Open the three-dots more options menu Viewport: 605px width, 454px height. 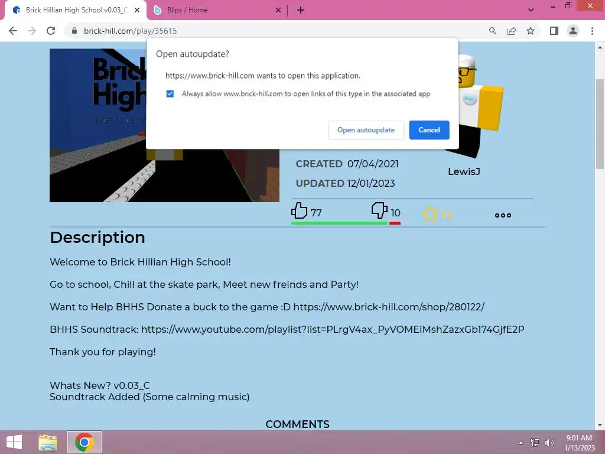click(503, 215)
